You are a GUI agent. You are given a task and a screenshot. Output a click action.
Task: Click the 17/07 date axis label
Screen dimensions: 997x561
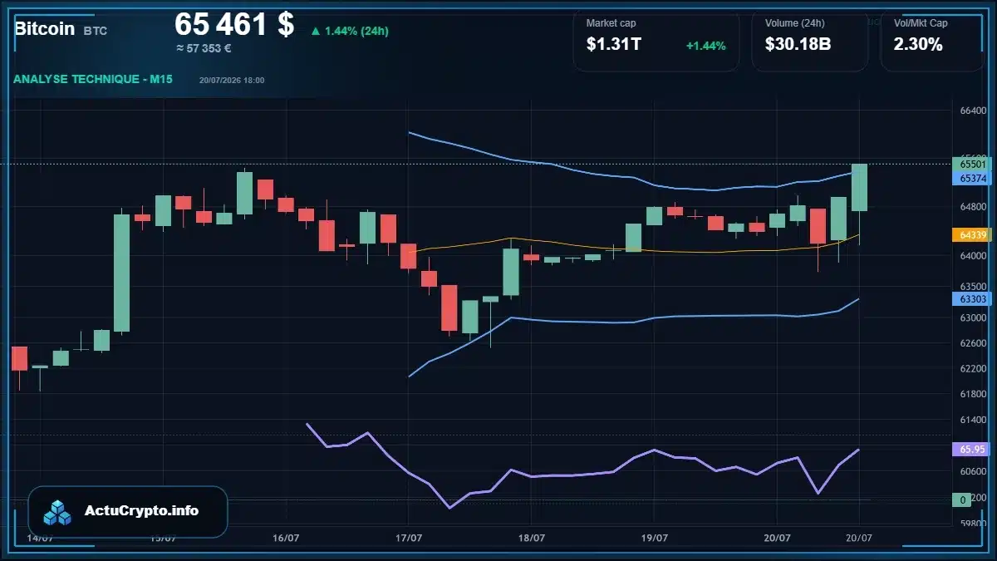point(408,538)
